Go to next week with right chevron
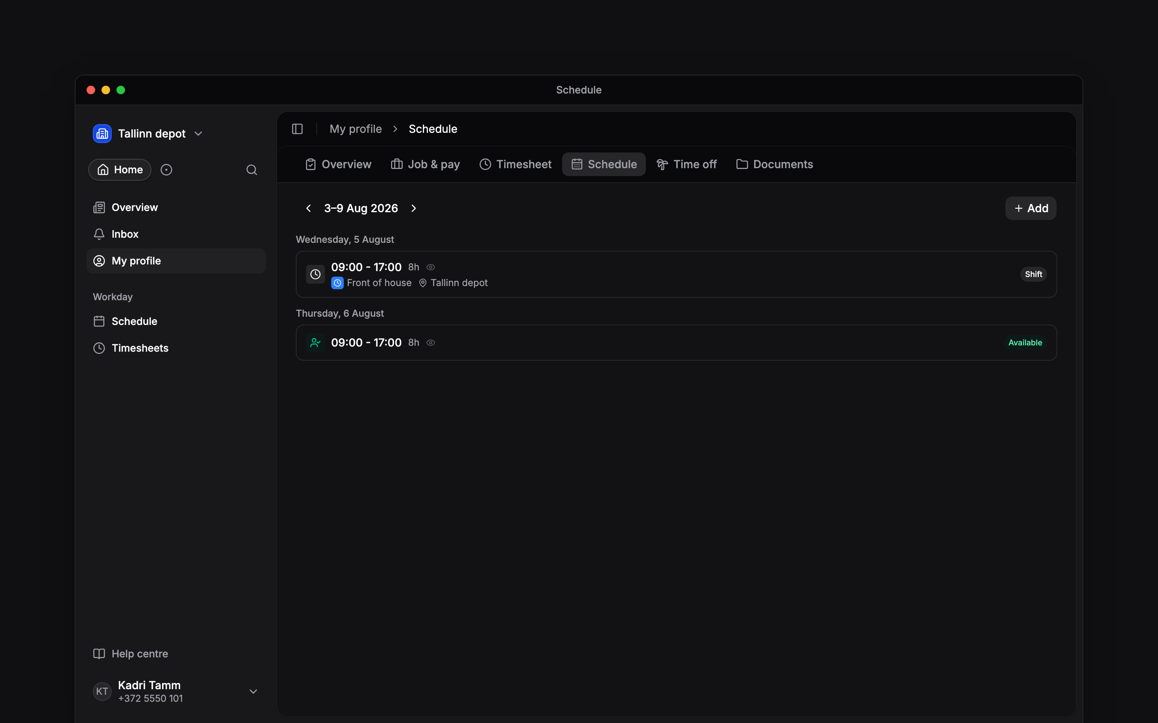 pos(414,209)
